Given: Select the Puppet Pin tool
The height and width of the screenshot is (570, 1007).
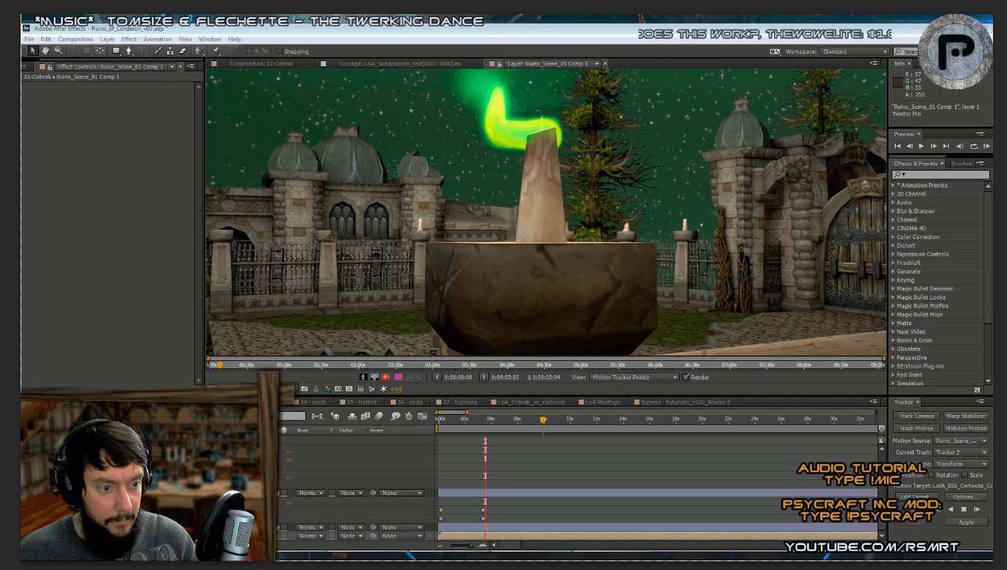Looking at the screenshot, I should (x=216, y=51).
